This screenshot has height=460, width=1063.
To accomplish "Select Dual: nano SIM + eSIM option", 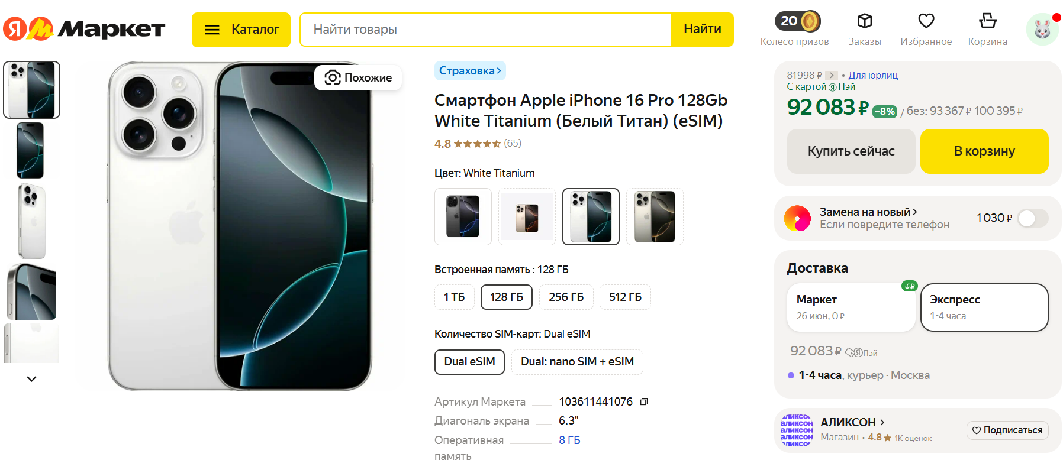I will point(577,362).
